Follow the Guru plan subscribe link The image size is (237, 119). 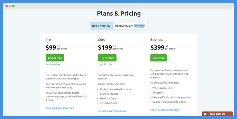107,64
